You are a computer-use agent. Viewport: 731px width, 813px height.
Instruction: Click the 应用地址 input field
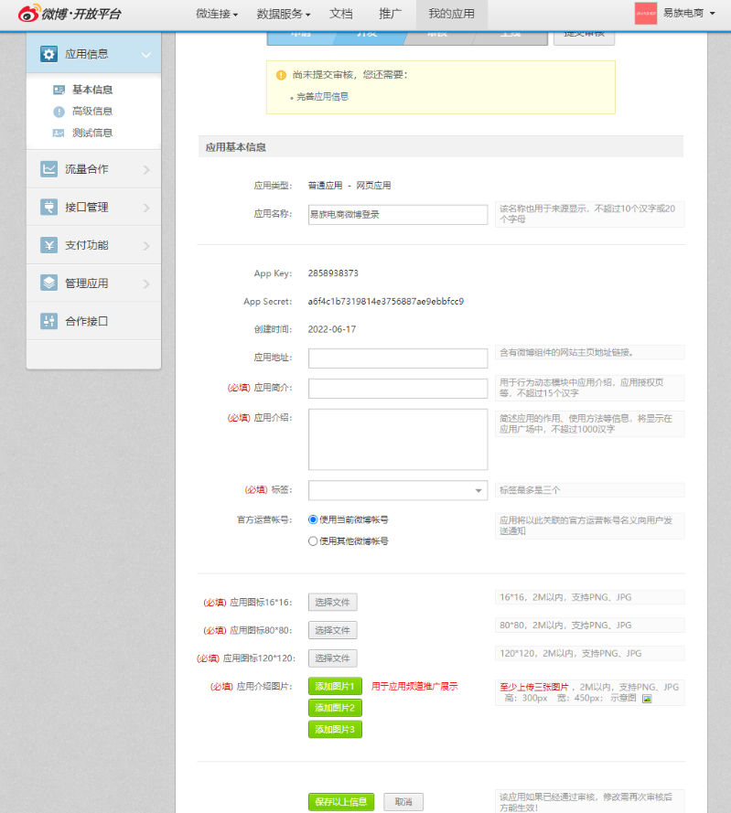pyautogui.click(x=398, y=358)
